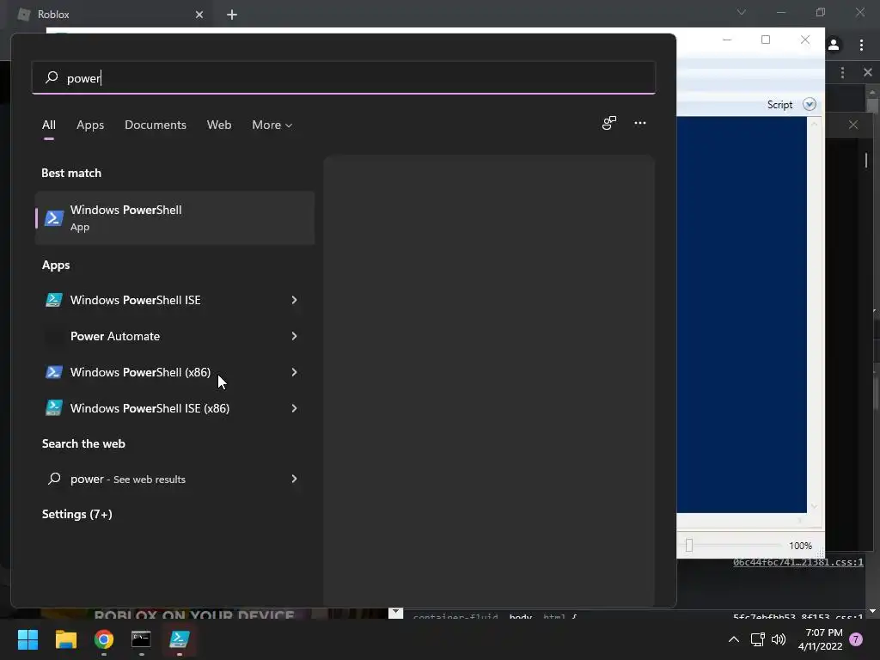Open the three-dot search options menu
This screenshot has width=880, height=660.
[639, 123]
